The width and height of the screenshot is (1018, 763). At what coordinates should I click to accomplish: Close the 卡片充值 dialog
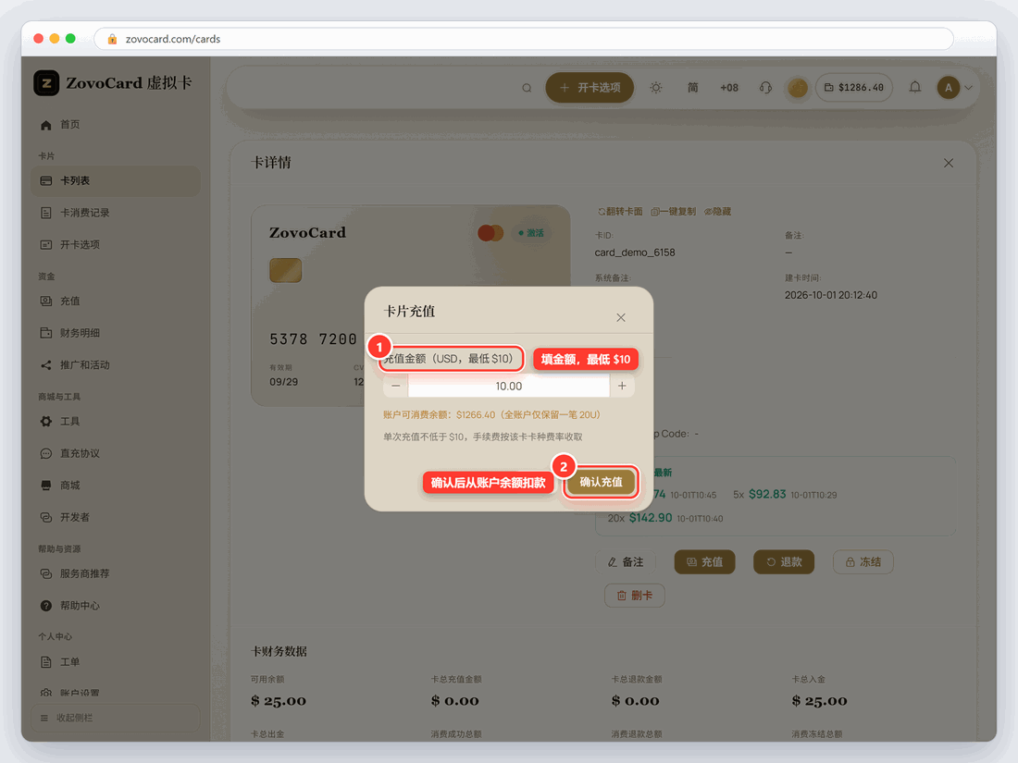click(621, 317)
